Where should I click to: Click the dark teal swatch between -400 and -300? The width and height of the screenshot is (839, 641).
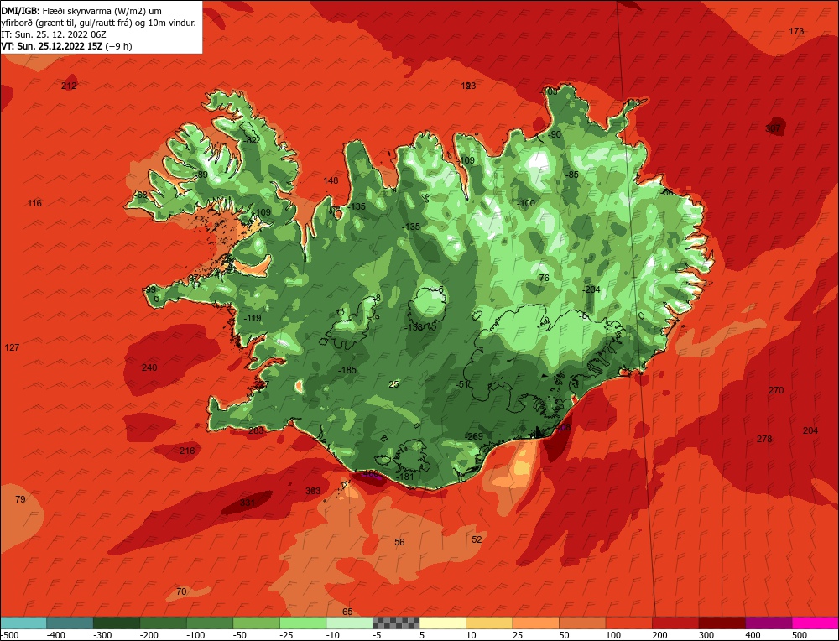70,623
